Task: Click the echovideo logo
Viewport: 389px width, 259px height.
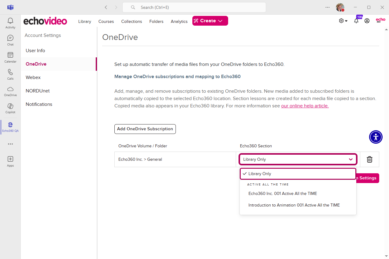Action: pyautogui.click(x=45, y=21)
